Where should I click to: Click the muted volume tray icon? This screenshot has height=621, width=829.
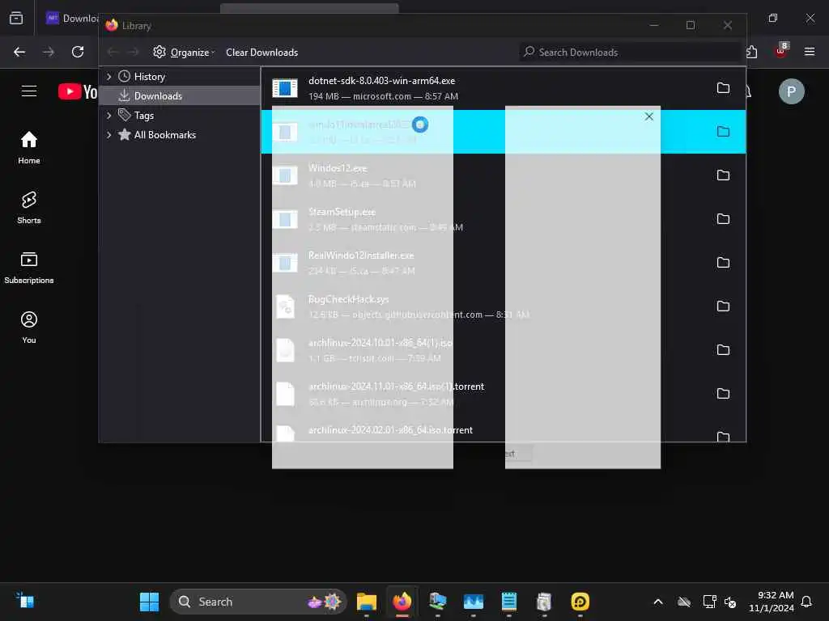click(x=730, y=602)
